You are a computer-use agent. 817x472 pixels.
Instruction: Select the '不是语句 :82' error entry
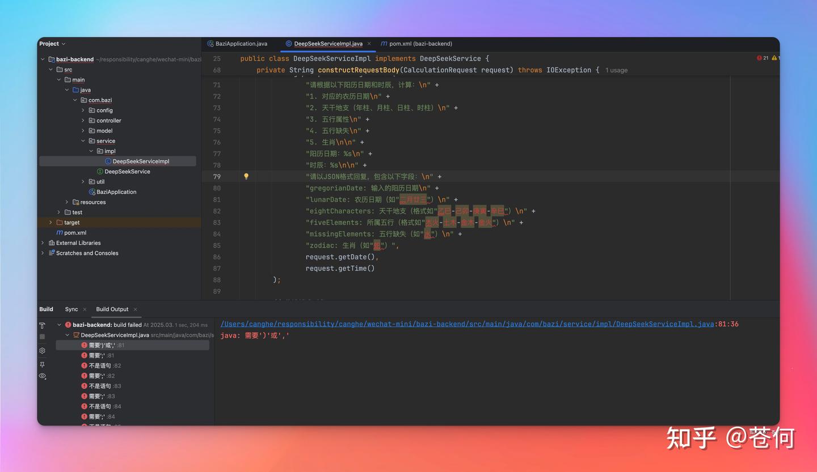(100, 366)
